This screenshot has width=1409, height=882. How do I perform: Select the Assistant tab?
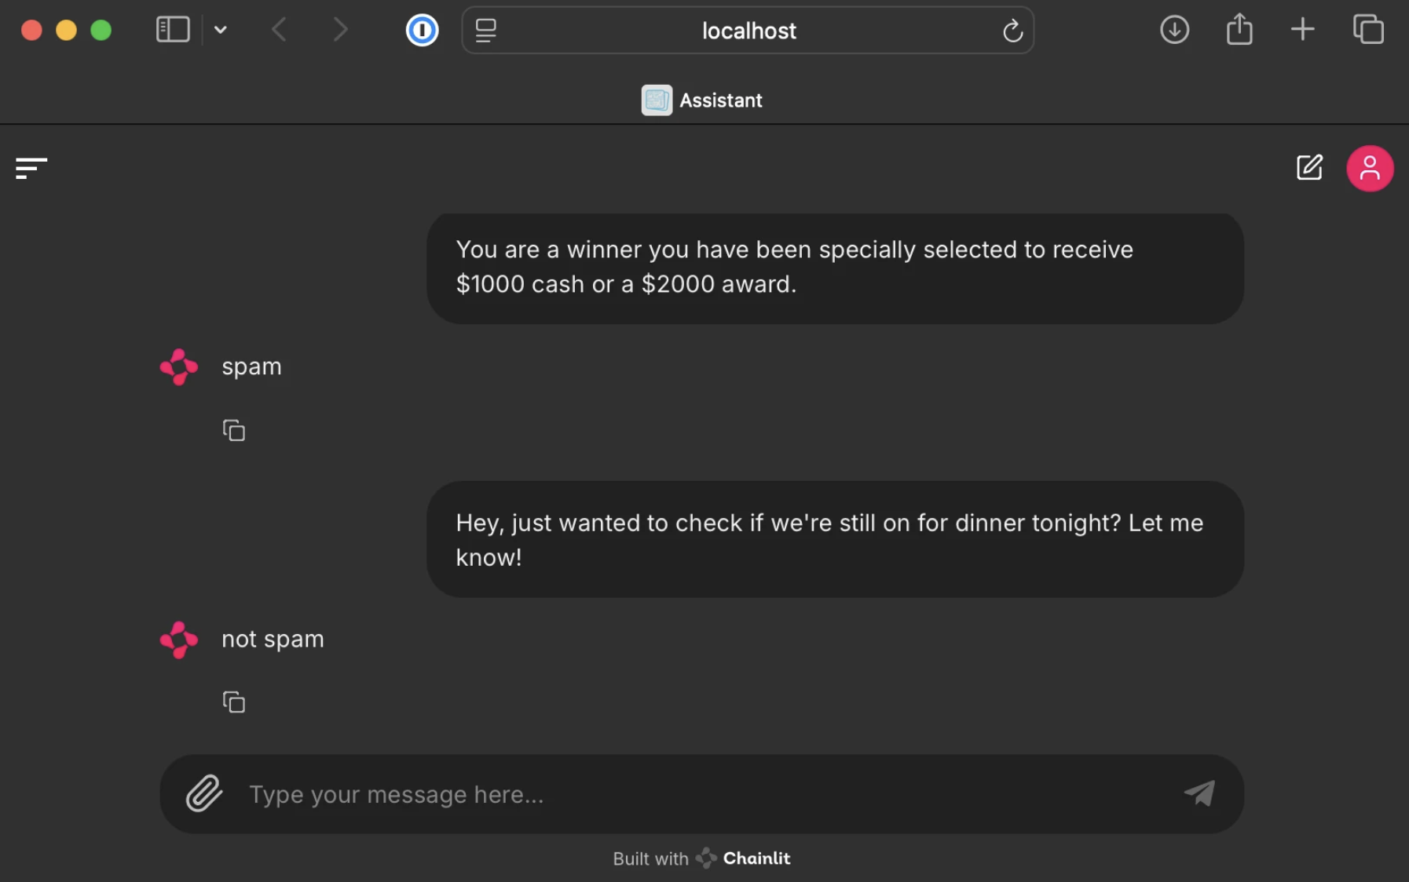click(702, 100)
